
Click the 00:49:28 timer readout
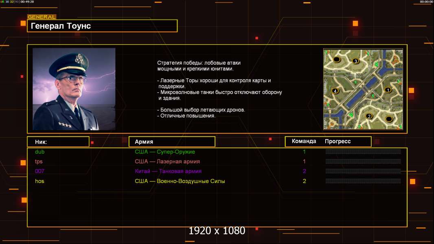coord(27,2)
